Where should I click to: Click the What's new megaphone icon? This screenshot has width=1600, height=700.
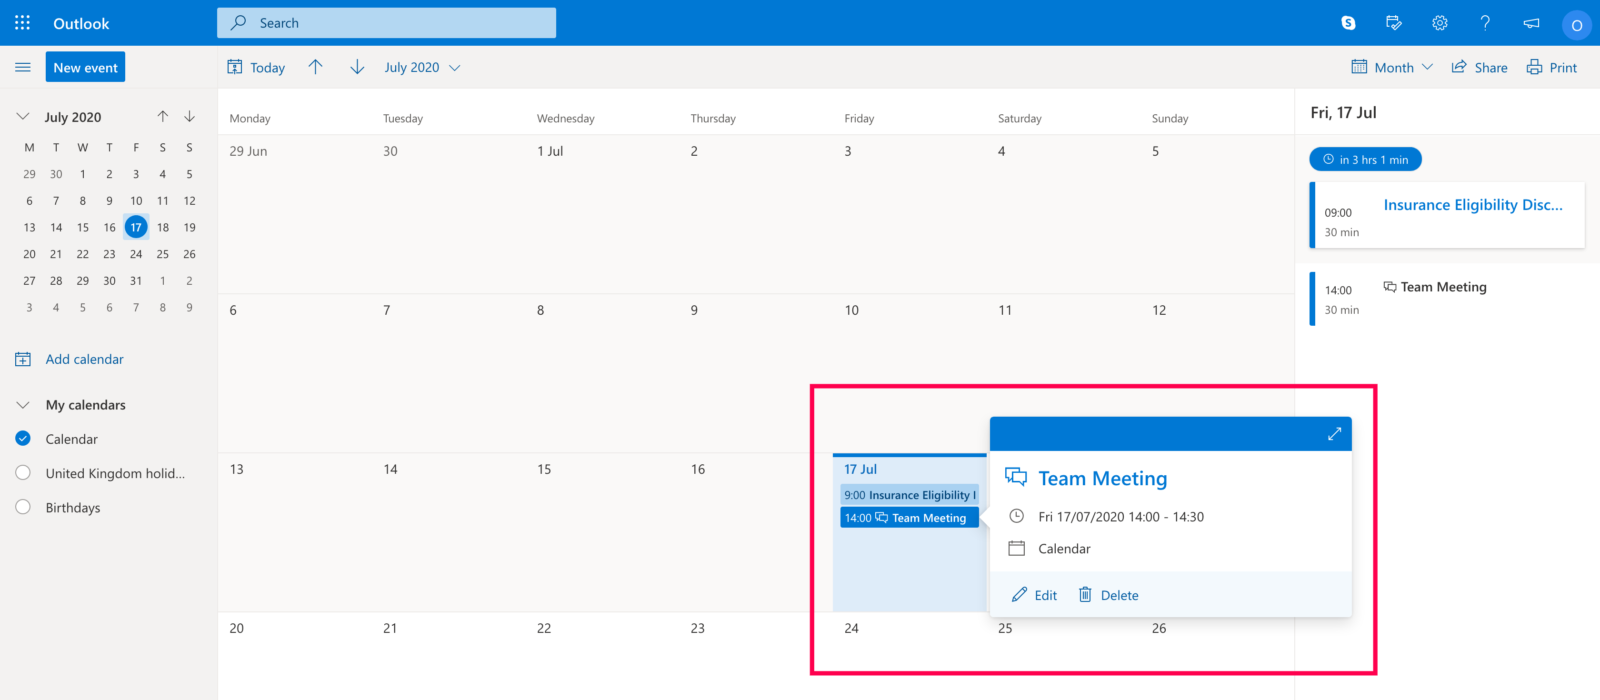(1530, 23)
